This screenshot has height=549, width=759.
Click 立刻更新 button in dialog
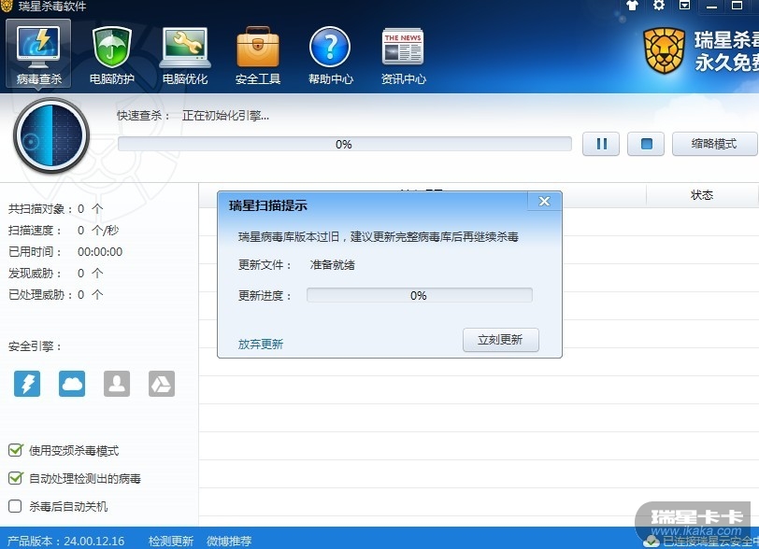click(500, 340)
